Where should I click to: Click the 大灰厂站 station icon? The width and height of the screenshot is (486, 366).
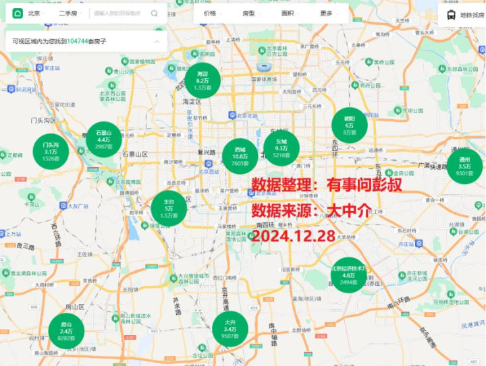(63, 206)
